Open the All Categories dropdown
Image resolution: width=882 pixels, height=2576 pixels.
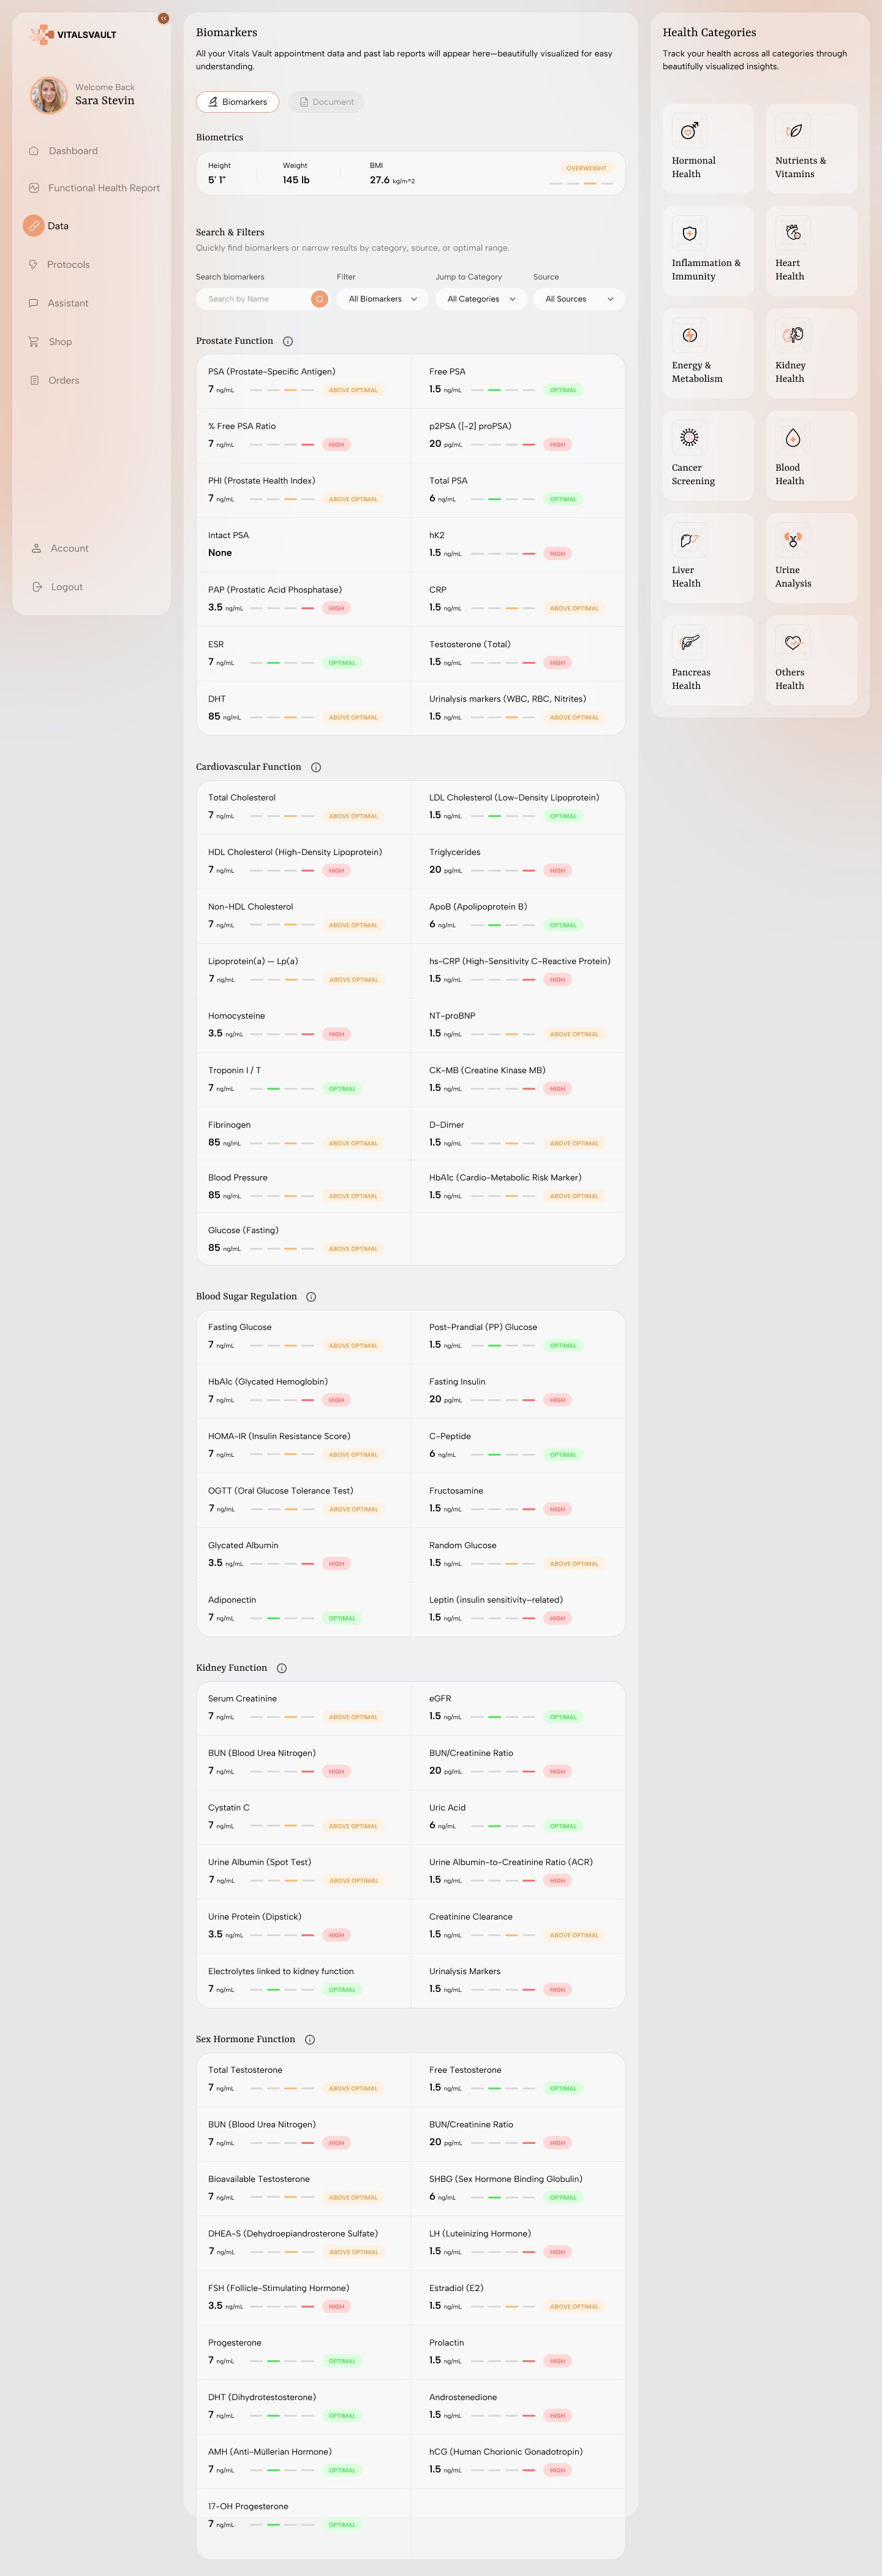[480, 299]
